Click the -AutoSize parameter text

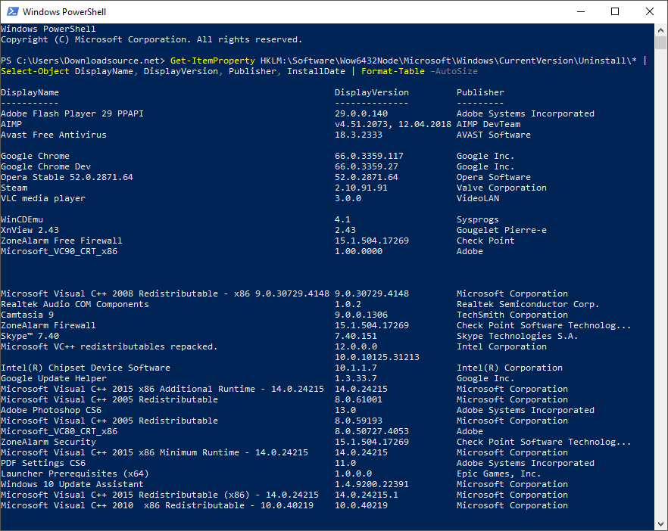pyautogui.click(x=454, y=71)
